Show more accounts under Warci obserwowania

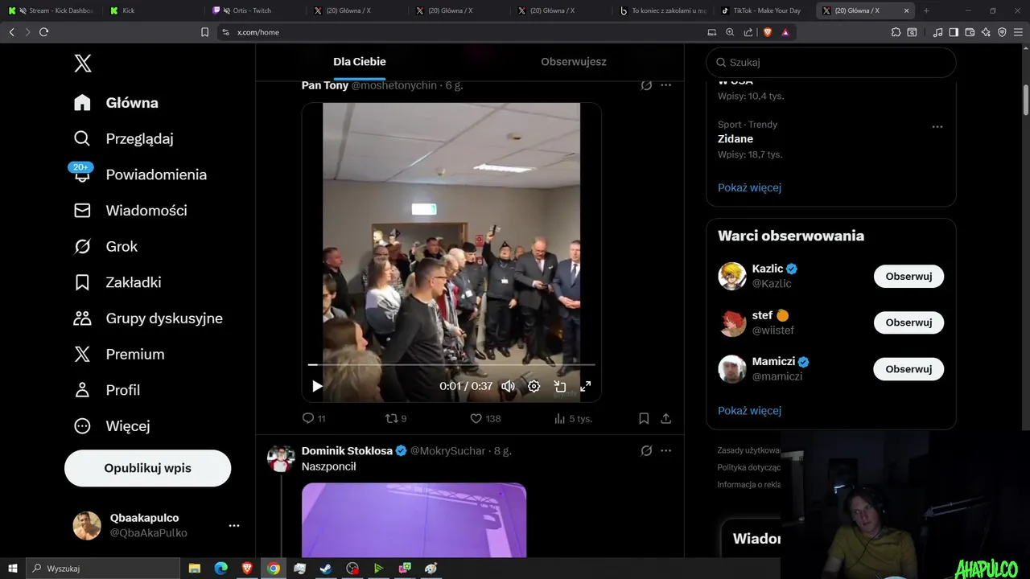(x=749, y=411)
